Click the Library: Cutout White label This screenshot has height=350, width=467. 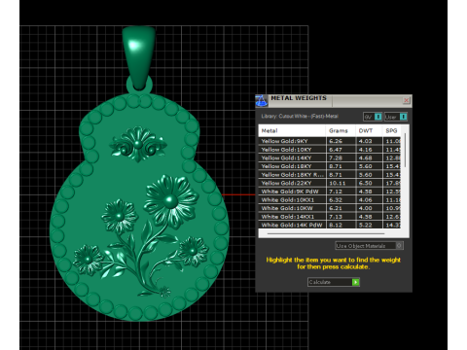point(300,116)
